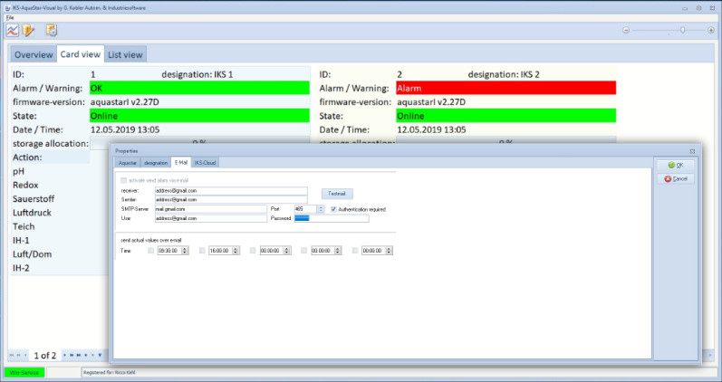
Task: Switch to the IKS-Cloud tab
Action: [x=205, y=163]
